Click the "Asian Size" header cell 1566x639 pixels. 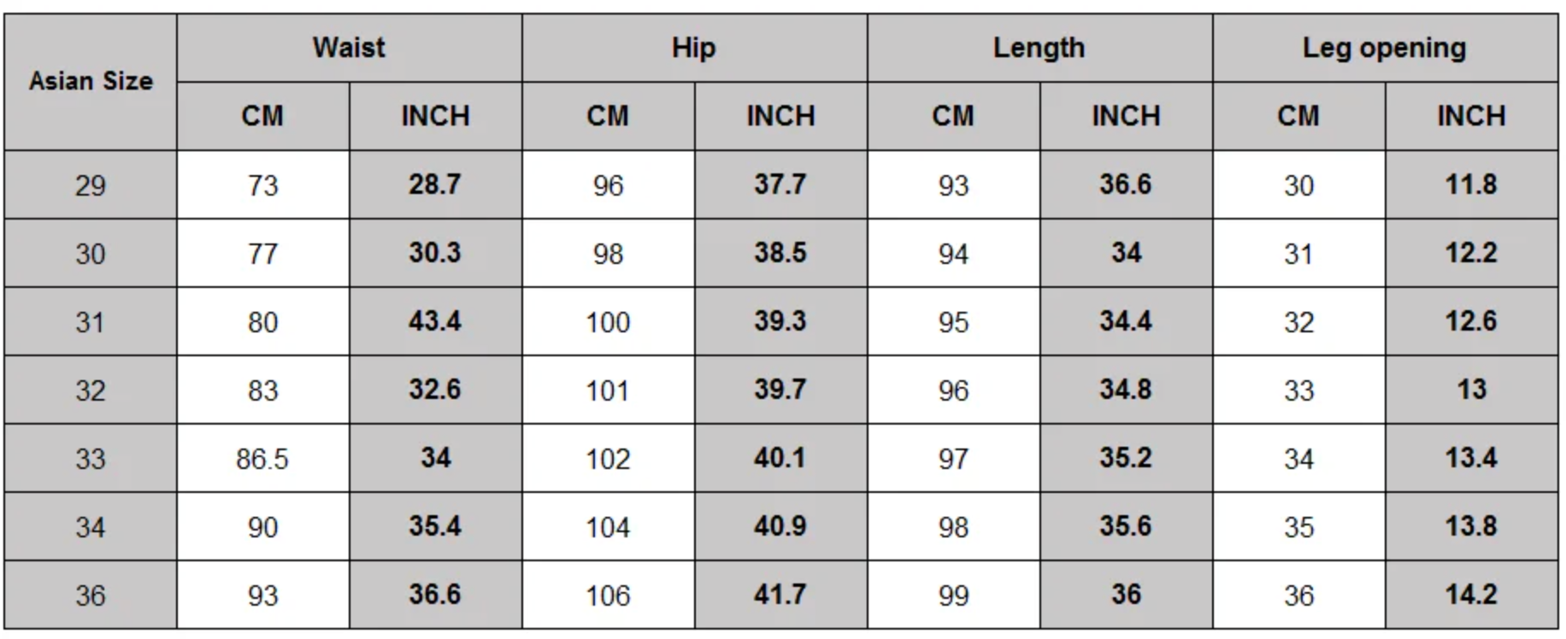pyautogui.click(x=91, y=81)
